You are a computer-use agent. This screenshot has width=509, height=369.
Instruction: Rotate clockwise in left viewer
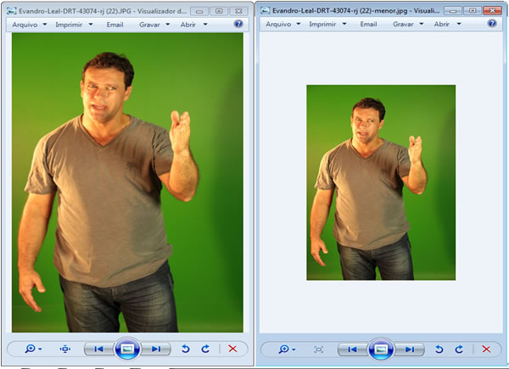point(205,349)
